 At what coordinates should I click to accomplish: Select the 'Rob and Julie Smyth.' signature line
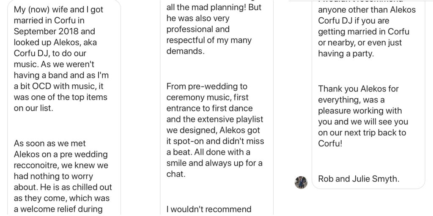click(x=359, y=179)
